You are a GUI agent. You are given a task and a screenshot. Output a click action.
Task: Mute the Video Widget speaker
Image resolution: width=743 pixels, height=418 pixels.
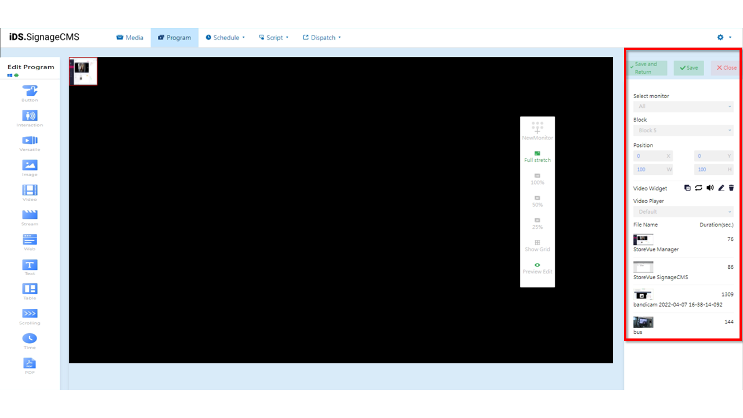coord(709,188)
